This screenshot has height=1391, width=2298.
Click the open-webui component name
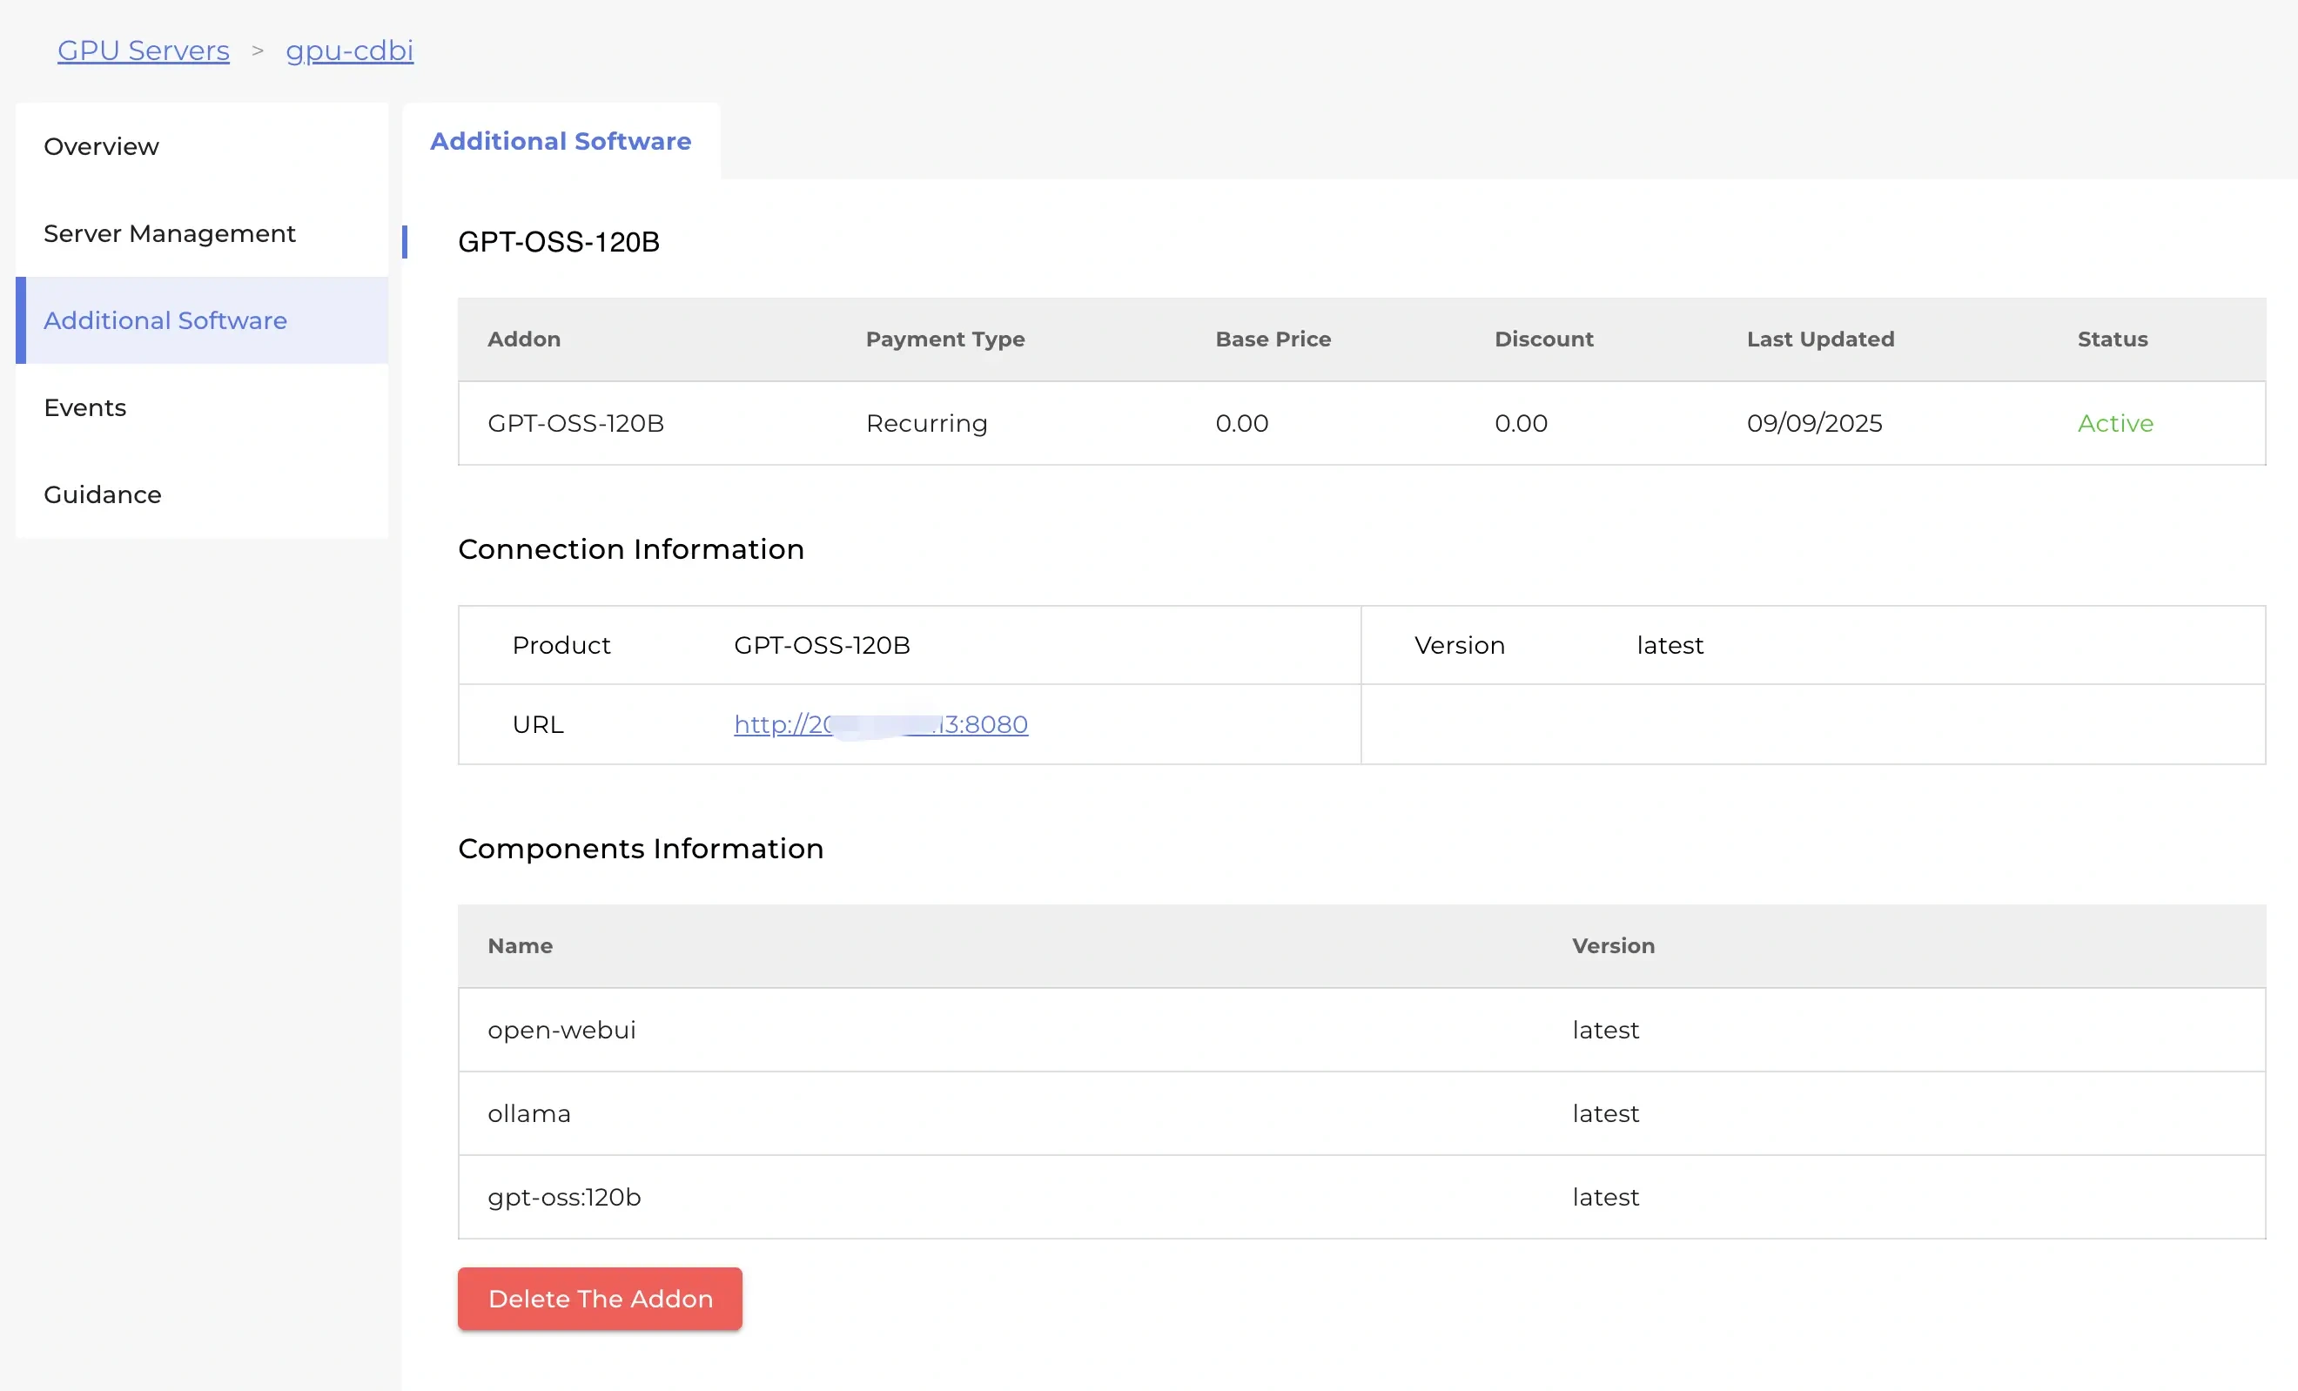[x=561, y=1029]
